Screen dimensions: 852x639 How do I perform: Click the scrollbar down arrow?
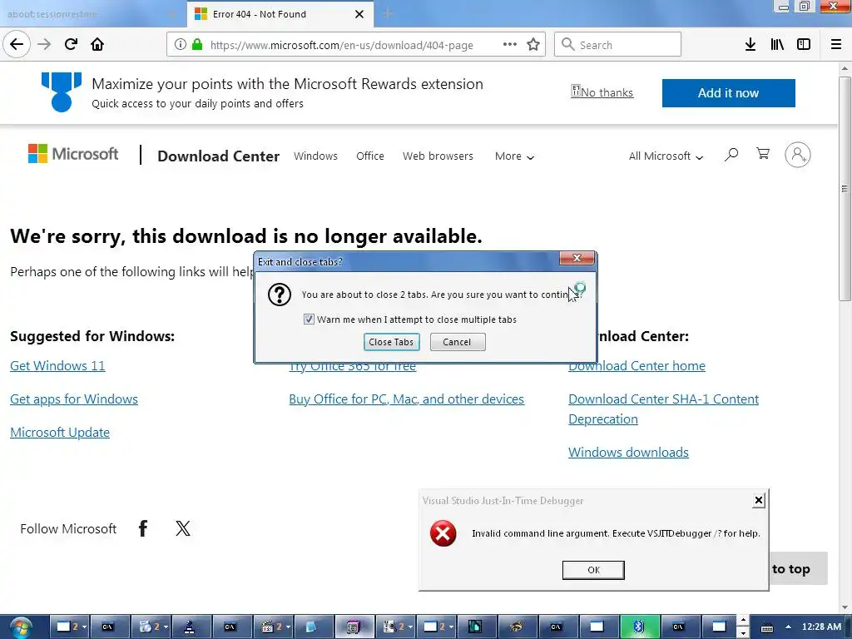pyautogui.click(x=845, y=607)
